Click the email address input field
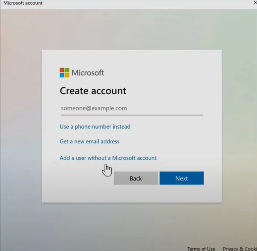Screen dimensions: 257x251 click(x=131, y=108)
